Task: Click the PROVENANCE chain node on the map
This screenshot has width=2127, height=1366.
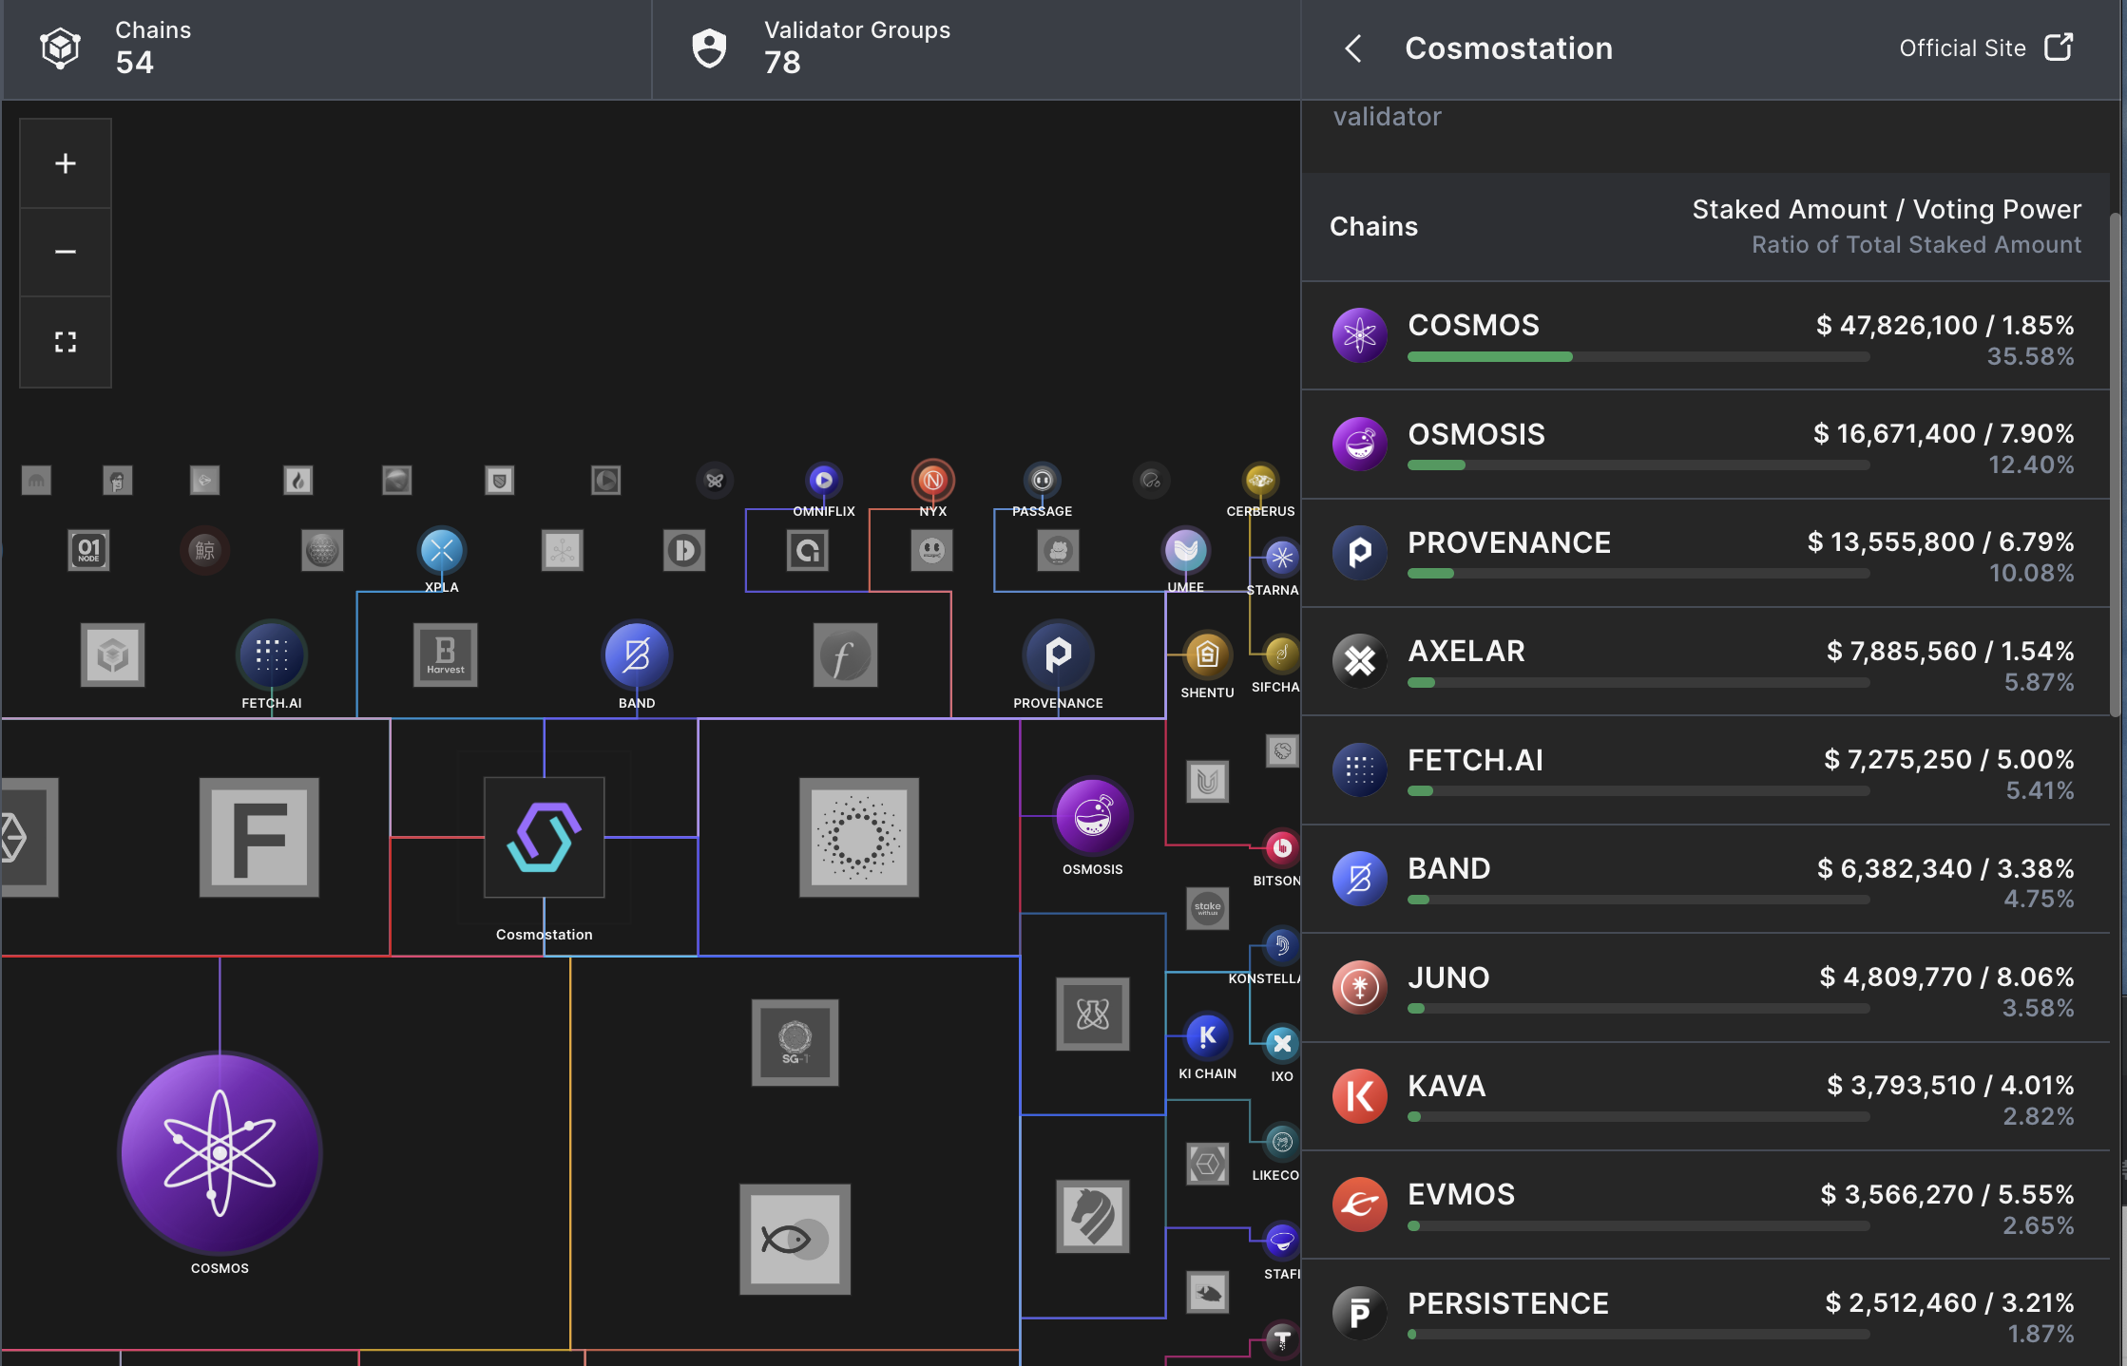Action: pyautogui.click(x=1058, y=655)
